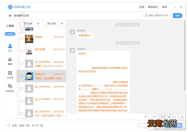Click the account name 小傻逼
This screenshot has height=132, width=188.
click(x=10, y=26)
